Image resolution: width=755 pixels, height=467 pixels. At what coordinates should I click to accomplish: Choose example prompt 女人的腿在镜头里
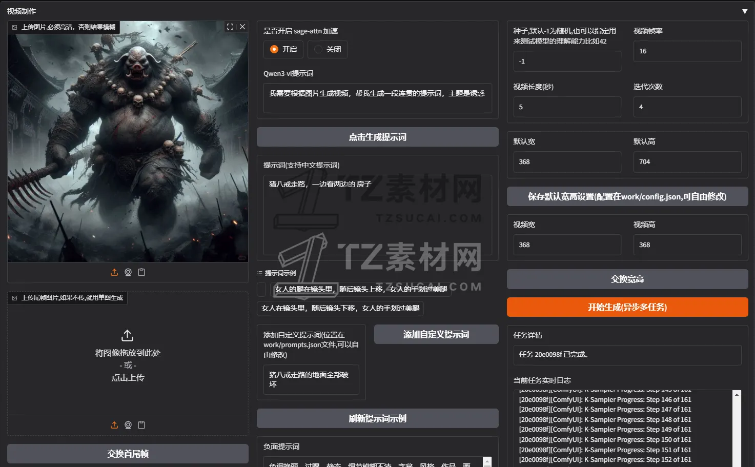coord(361,289)
